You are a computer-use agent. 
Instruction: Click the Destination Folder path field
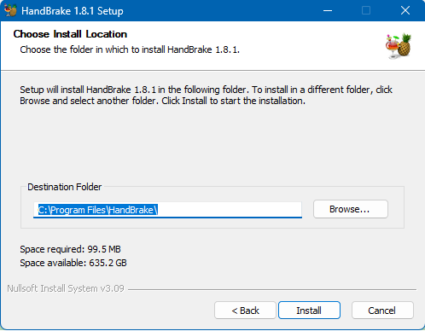point(167,210)
